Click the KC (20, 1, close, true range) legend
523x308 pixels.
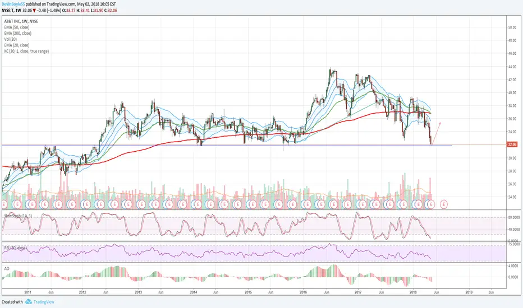coord(26,52)
